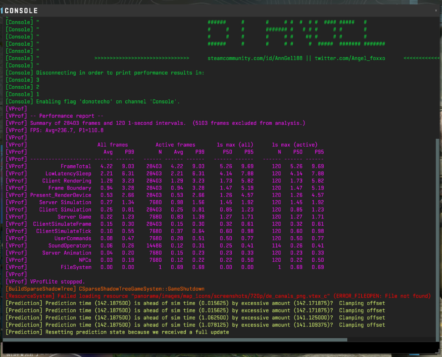This screenshot has width=442, height=357.
Task: Click the SoundOperators row label
Action: click(70, 246)
